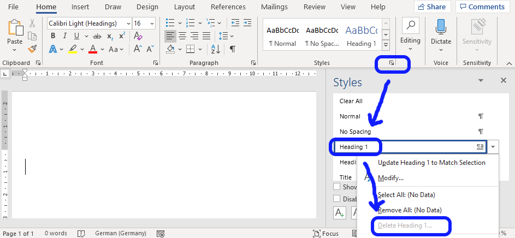Click the Decrease Indent icon
The width and height of the screenshot is (515, 238).
point(235,23)
